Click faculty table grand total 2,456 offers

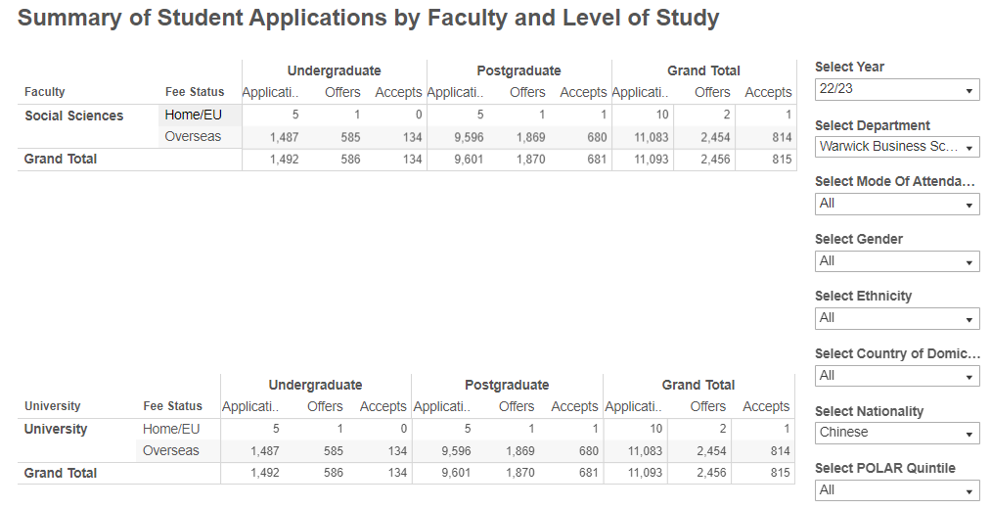(715, 160)
